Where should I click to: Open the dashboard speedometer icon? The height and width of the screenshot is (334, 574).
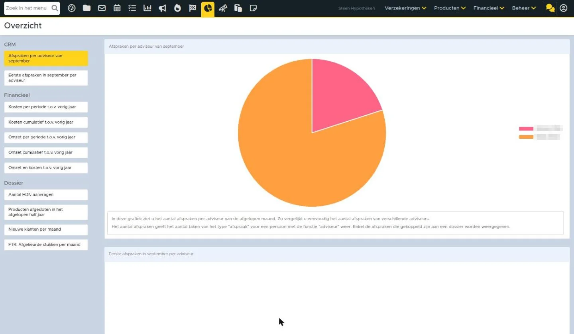[x=72, y=8]
